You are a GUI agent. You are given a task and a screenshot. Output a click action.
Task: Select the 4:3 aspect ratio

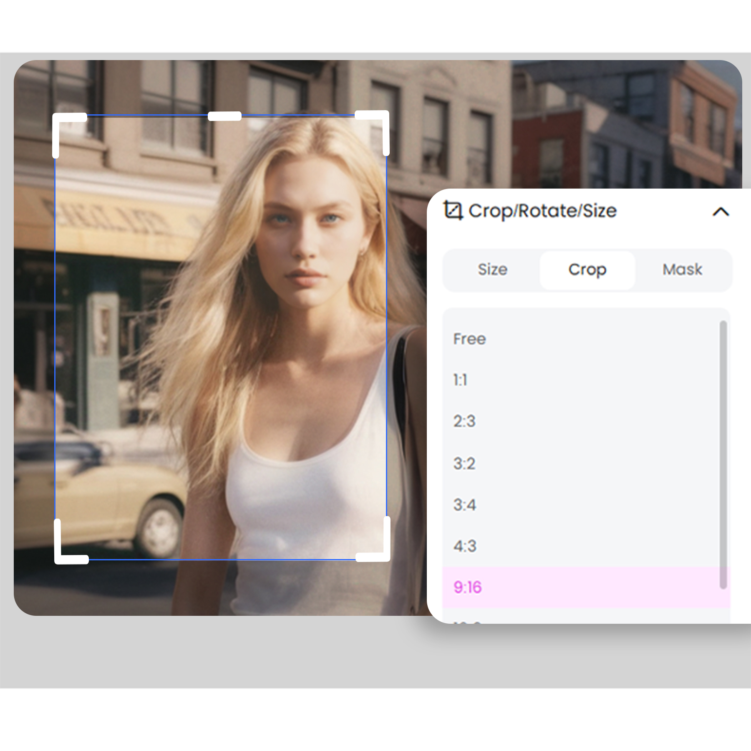click(465, 546)
